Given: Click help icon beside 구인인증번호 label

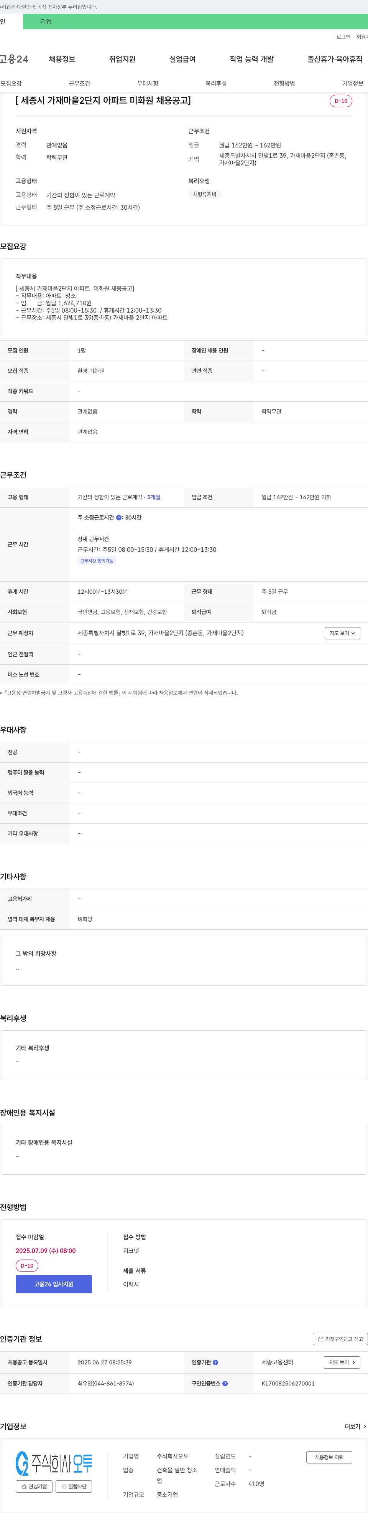Looking at the screenshot, I should (x=225, y=1384).
